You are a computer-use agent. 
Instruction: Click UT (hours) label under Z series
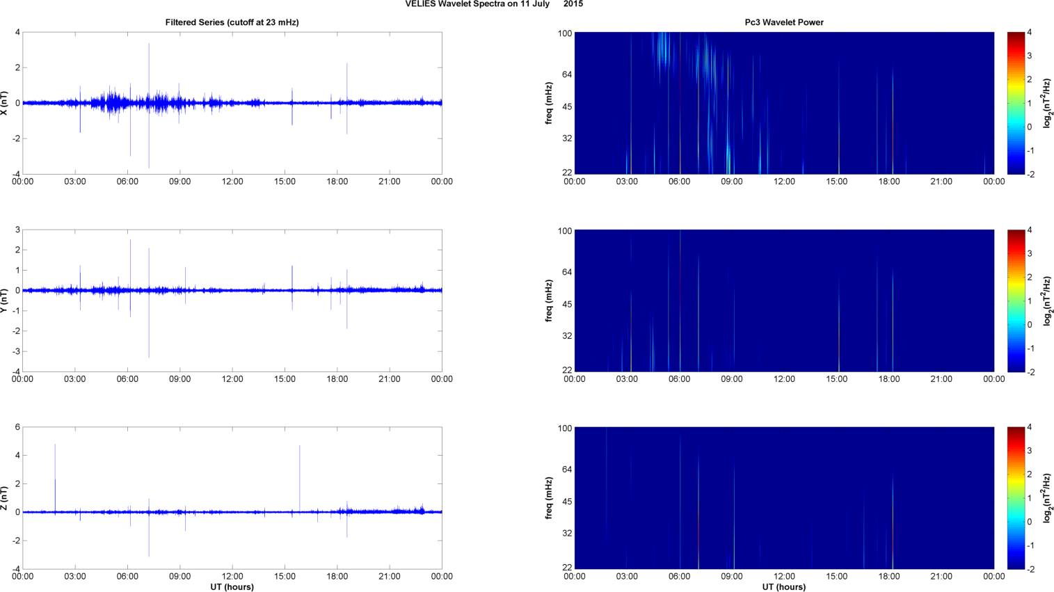pos(232,586)
